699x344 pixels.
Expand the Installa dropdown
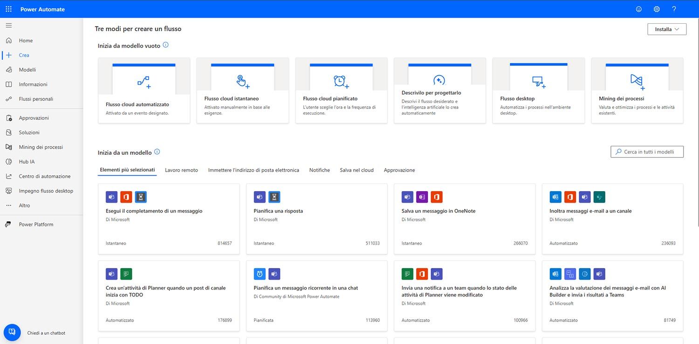[x=666, y=28]
